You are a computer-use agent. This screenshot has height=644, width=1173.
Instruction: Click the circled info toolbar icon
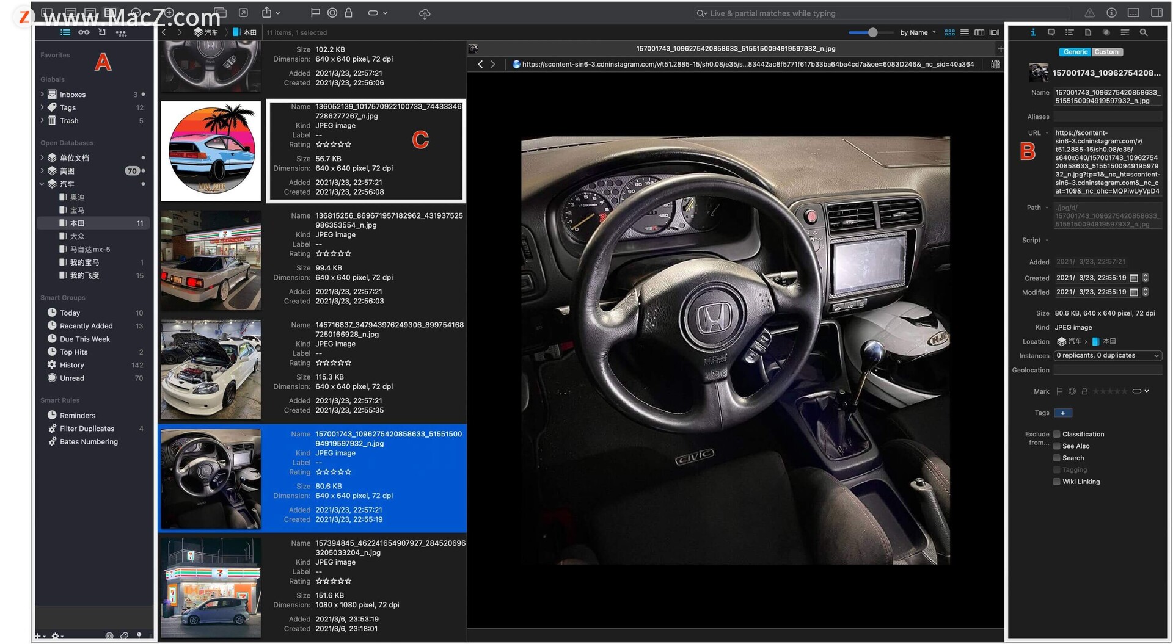pyautogui.click(x=1111, y=13)
